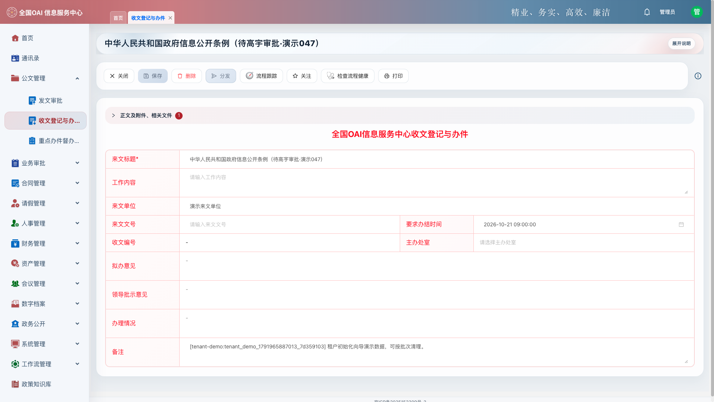Expand the 合同管理 menu chevron
Image resolution: width=714 pixels, height=402 pixels.
point(77,183)
